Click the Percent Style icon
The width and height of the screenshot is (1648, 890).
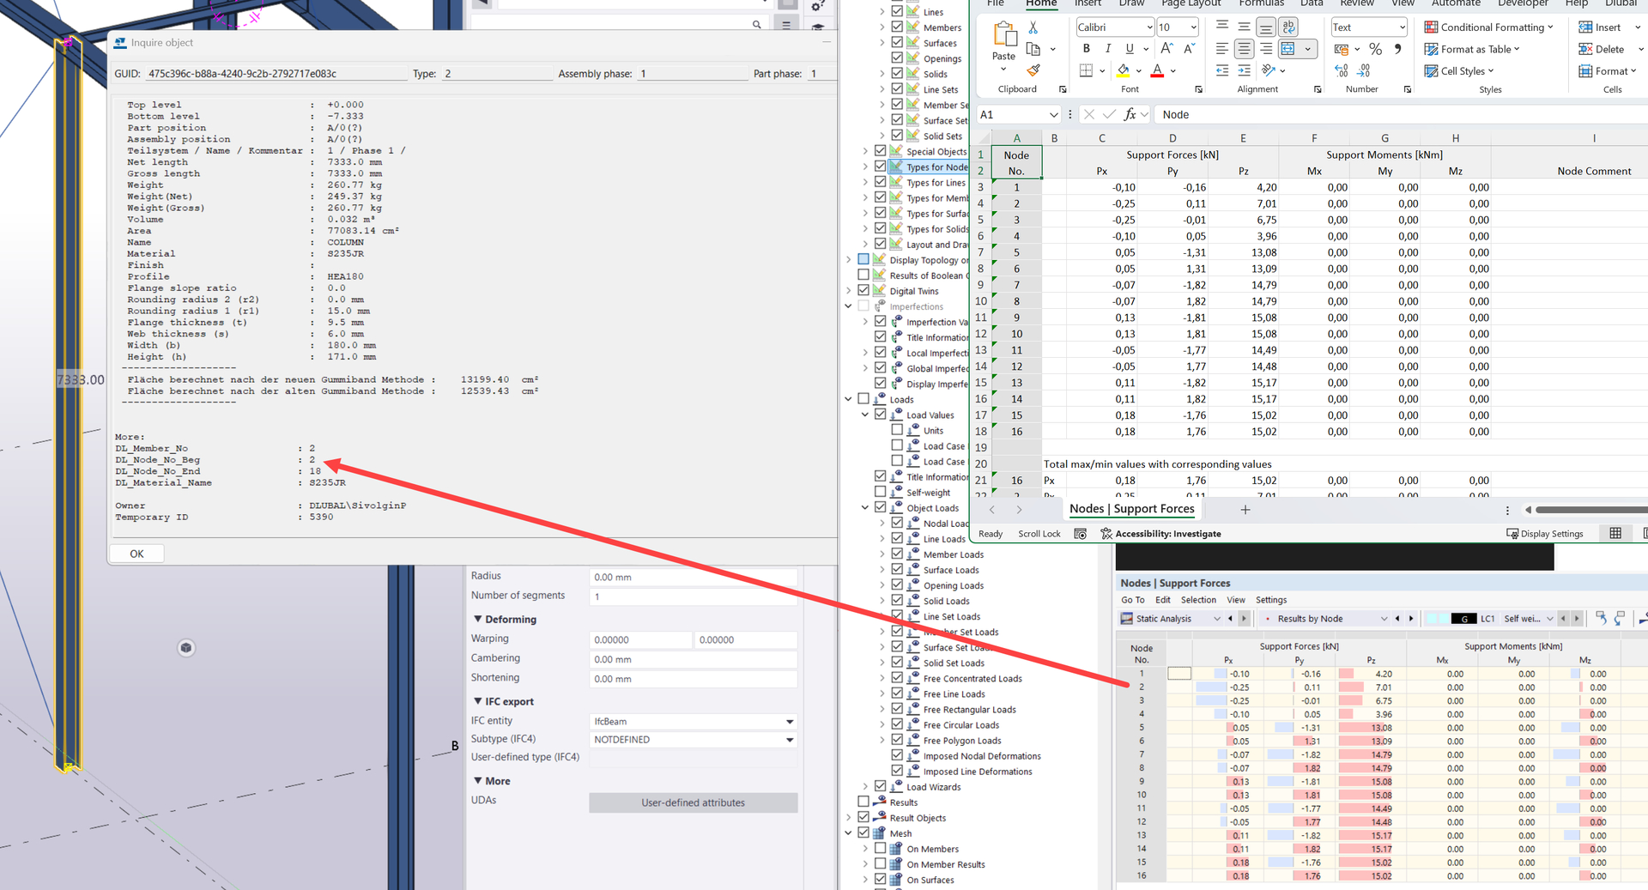1375,49
